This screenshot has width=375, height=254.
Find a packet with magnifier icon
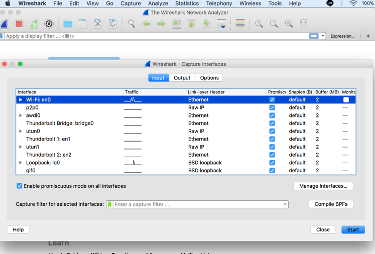[132, 24]
